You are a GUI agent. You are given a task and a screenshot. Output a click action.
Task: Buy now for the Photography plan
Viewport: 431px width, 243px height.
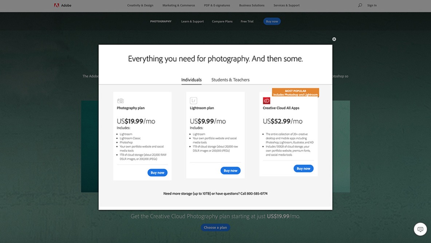pyautogui.click(x=158, y=173)
